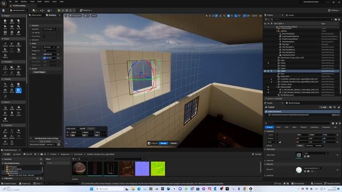The image size is (342, 192).
Task: Switch to the Place Actors tab
Action: pos(35,15)
